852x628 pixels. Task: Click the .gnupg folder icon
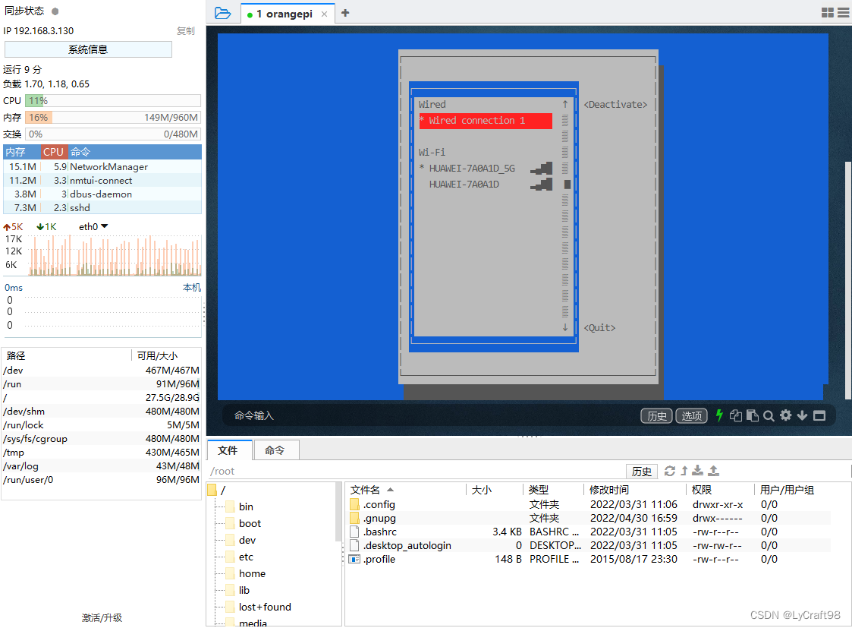[x=354, y=518]
